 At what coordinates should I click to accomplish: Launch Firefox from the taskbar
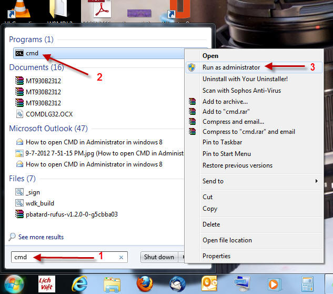pyautogui.click(x=145, y=284)
